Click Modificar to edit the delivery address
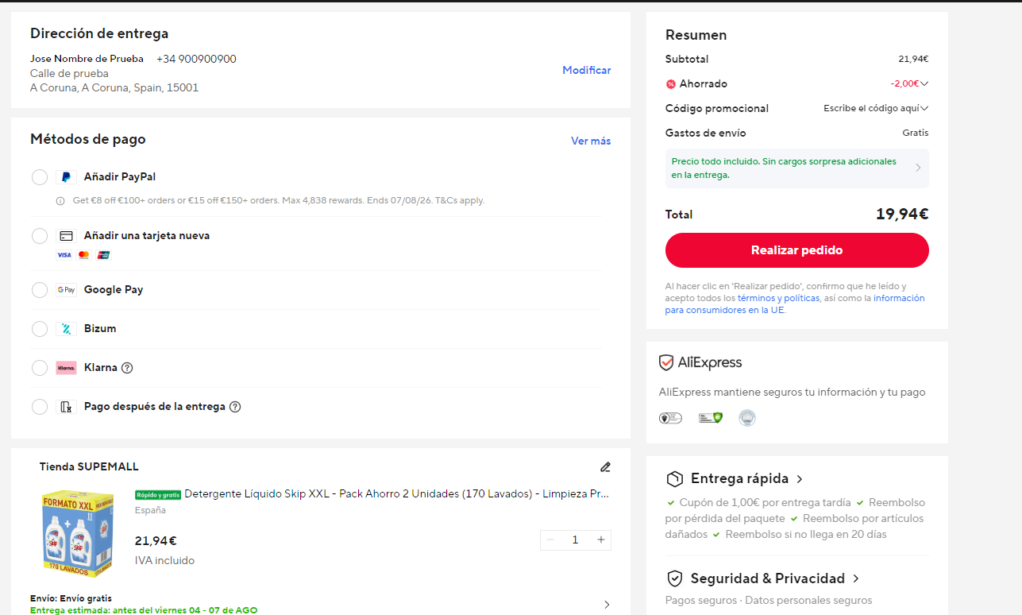 coord(587,71)
